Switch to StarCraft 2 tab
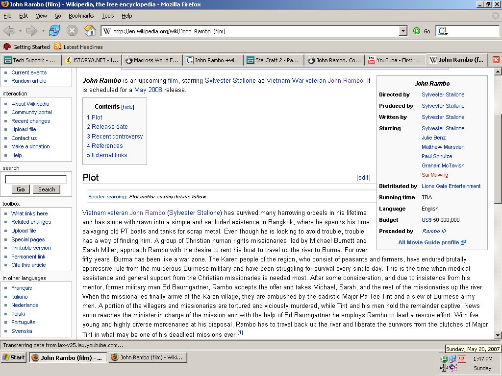Image resolution: width=502 pixels, height=376 pixels. [274, 60]
